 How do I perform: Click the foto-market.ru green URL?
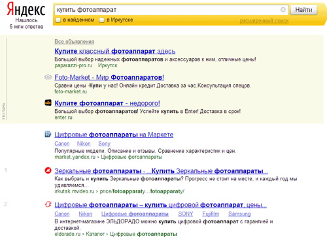click(x=71, y=91)
